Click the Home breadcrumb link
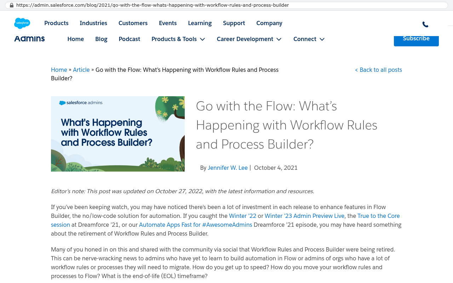This screenshot has height=283, width=453. pos(59,70)
